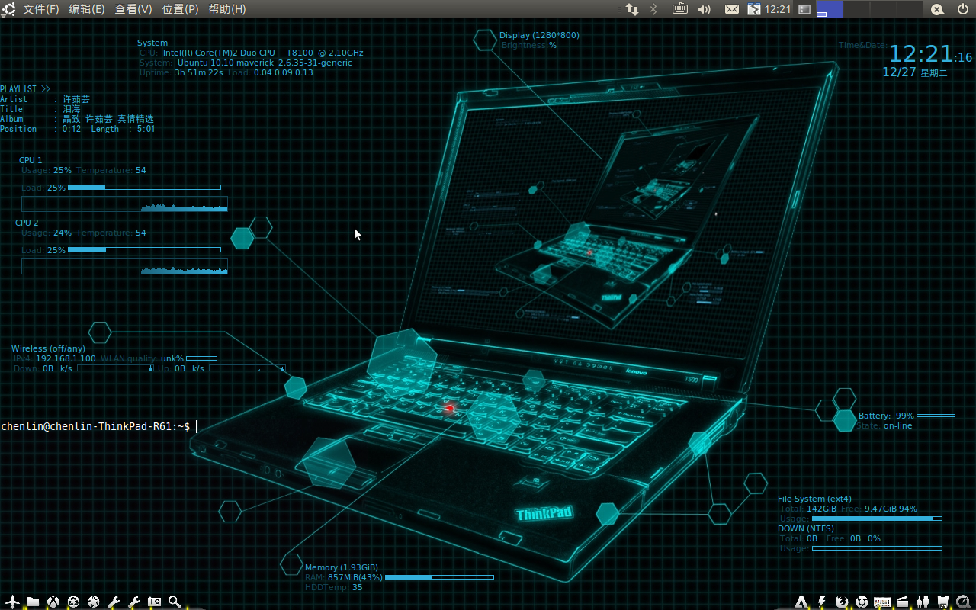Click the Memory (1.93GiB) label

(x=342, y=567)
